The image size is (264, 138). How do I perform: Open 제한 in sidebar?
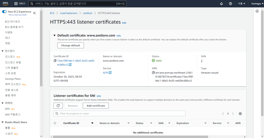click(8, 43)
